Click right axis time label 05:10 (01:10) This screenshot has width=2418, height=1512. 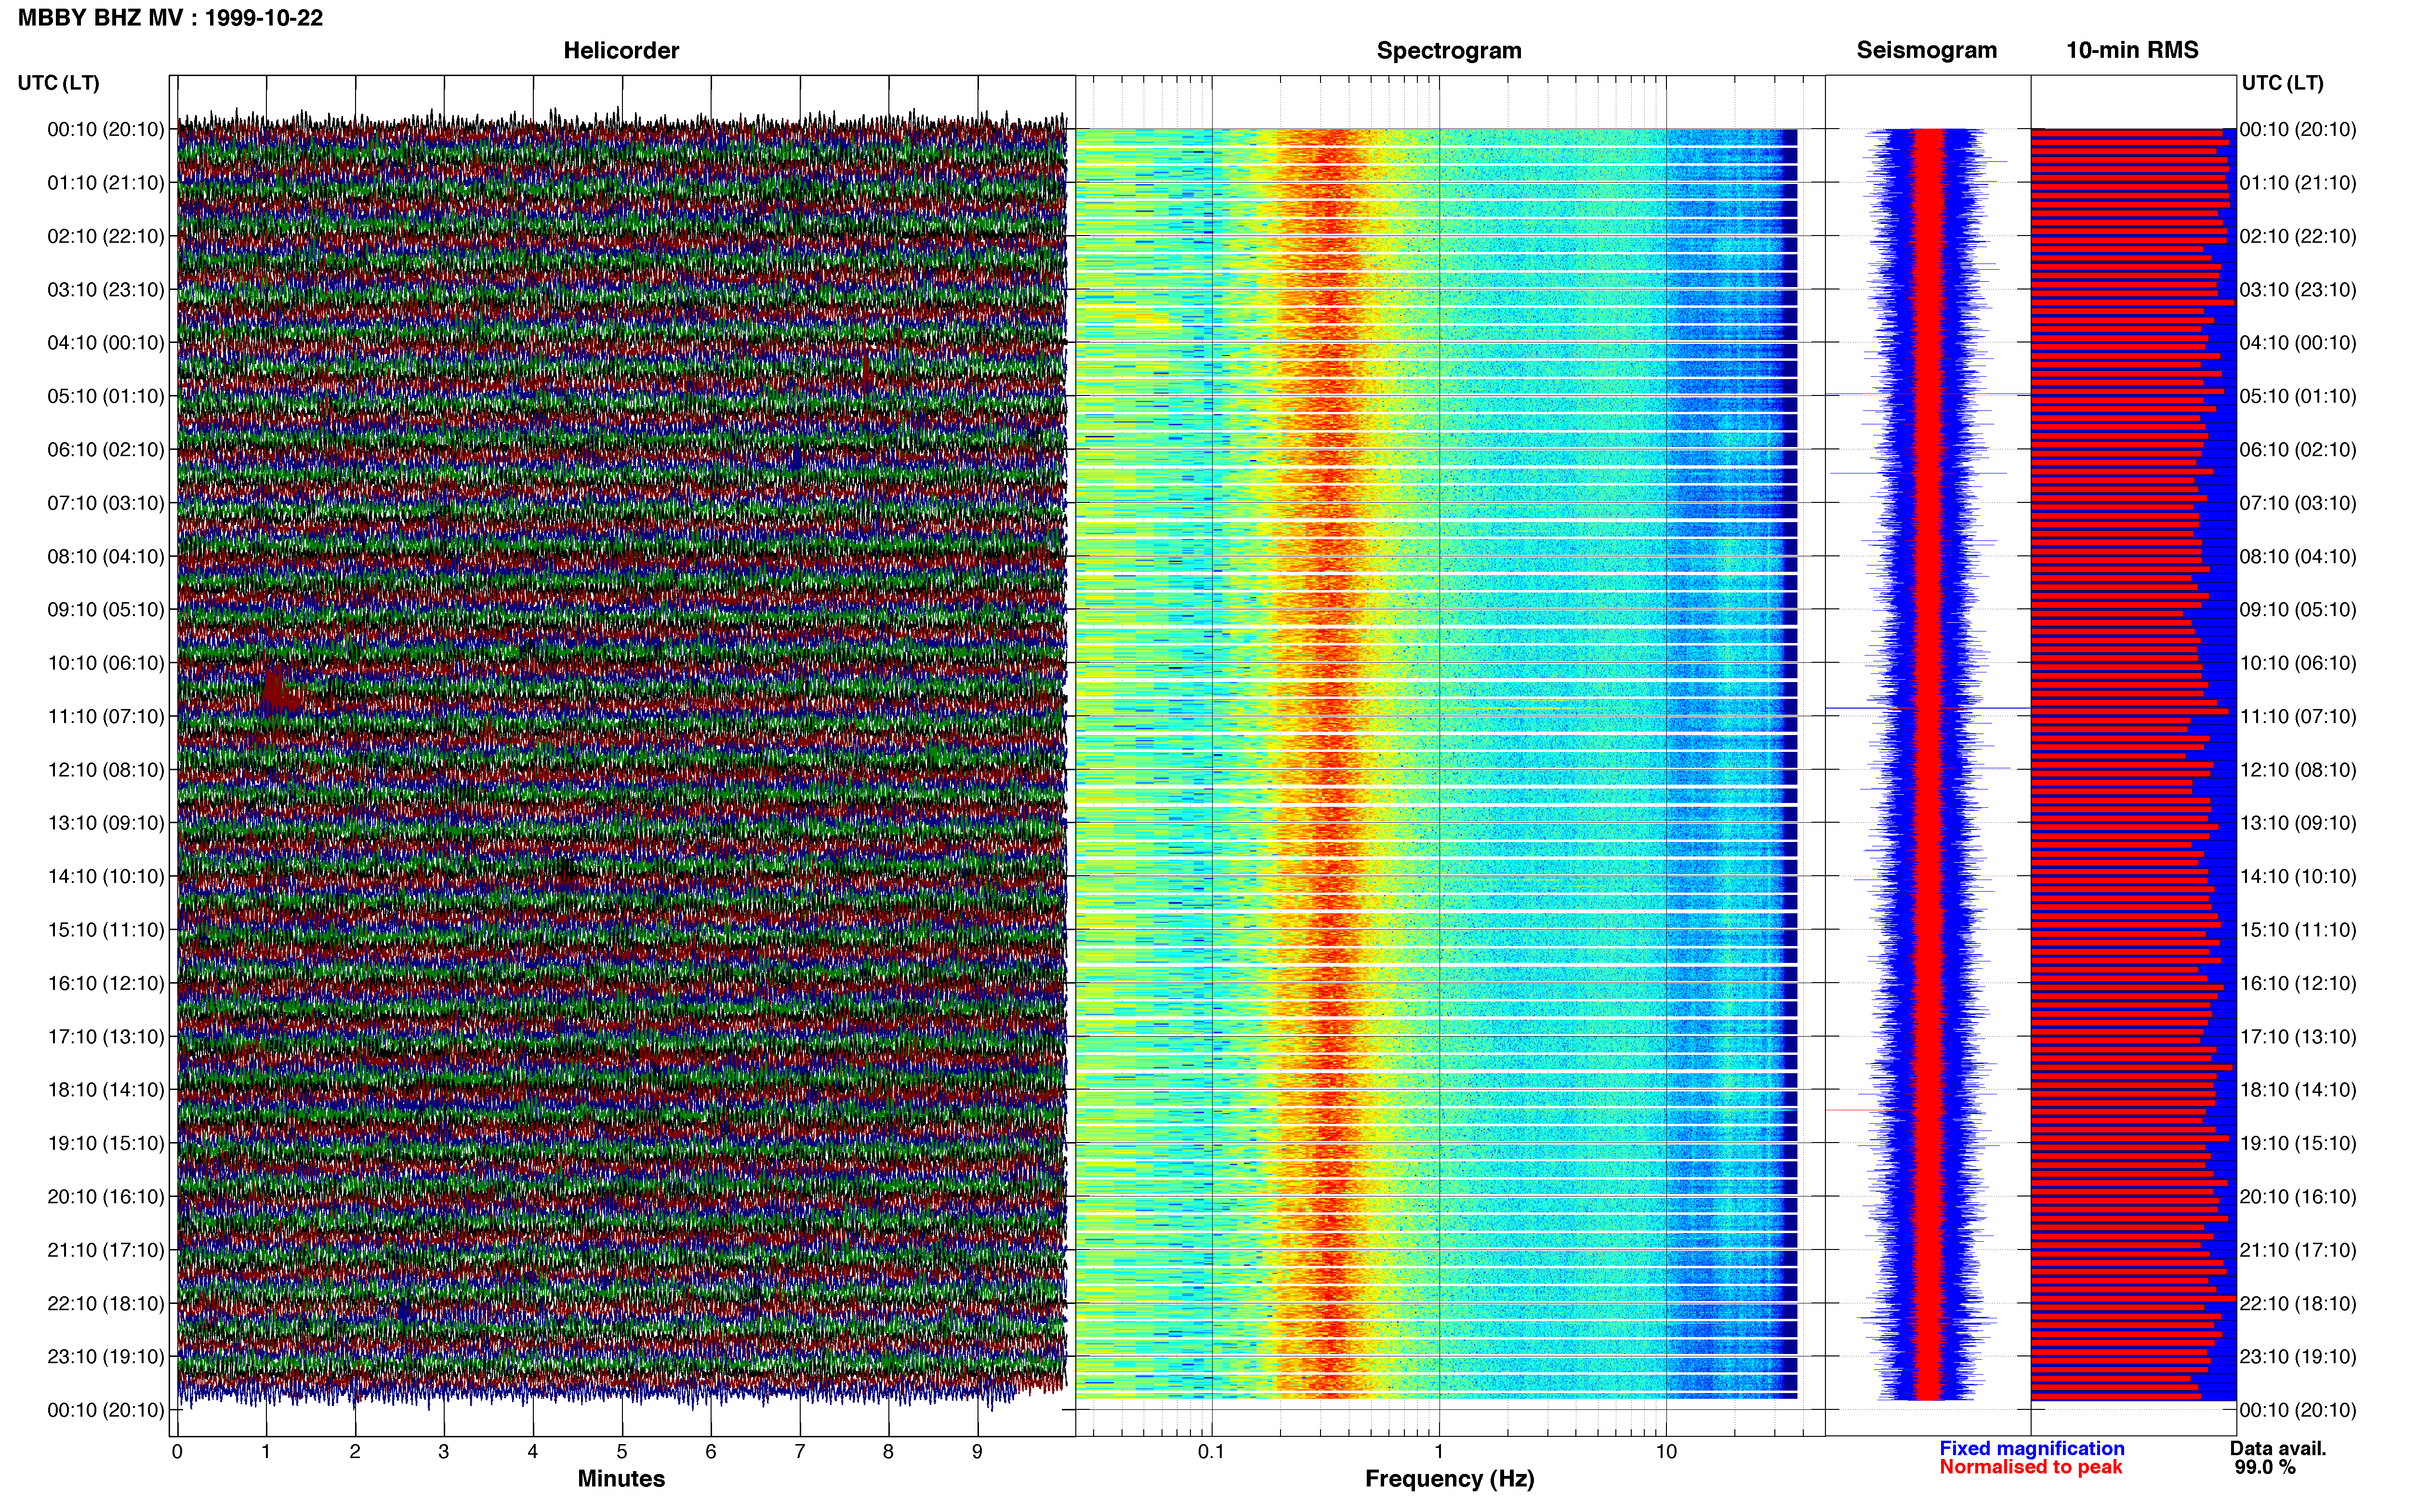2298,396
